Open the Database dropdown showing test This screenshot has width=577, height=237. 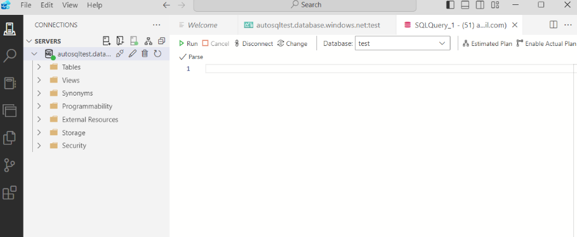tap(403, 43)
